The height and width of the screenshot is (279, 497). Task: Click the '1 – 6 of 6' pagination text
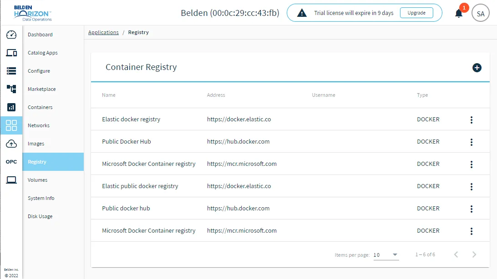click(425, 254)
